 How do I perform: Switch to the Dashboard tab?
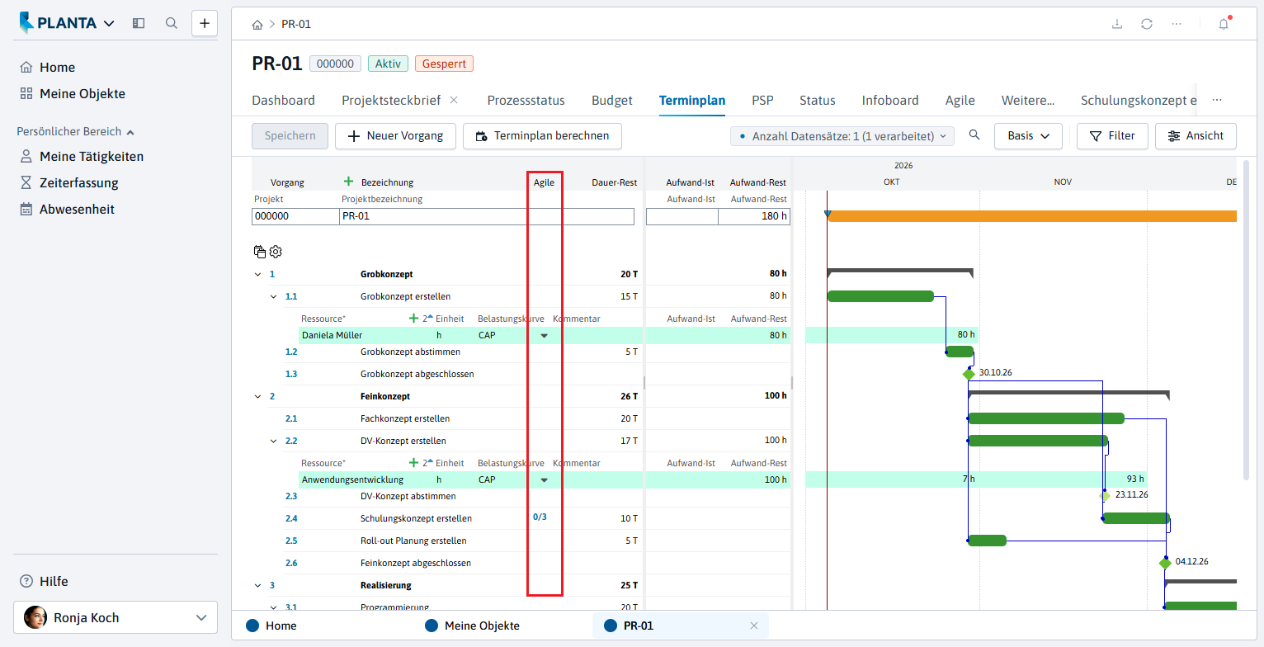pyautogui.click(x=283, y=100)
